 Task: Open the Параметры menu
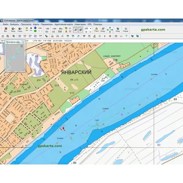tap(47, 24)
